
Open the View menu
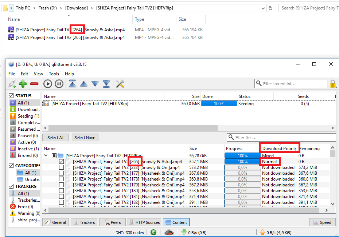[38, 74]
